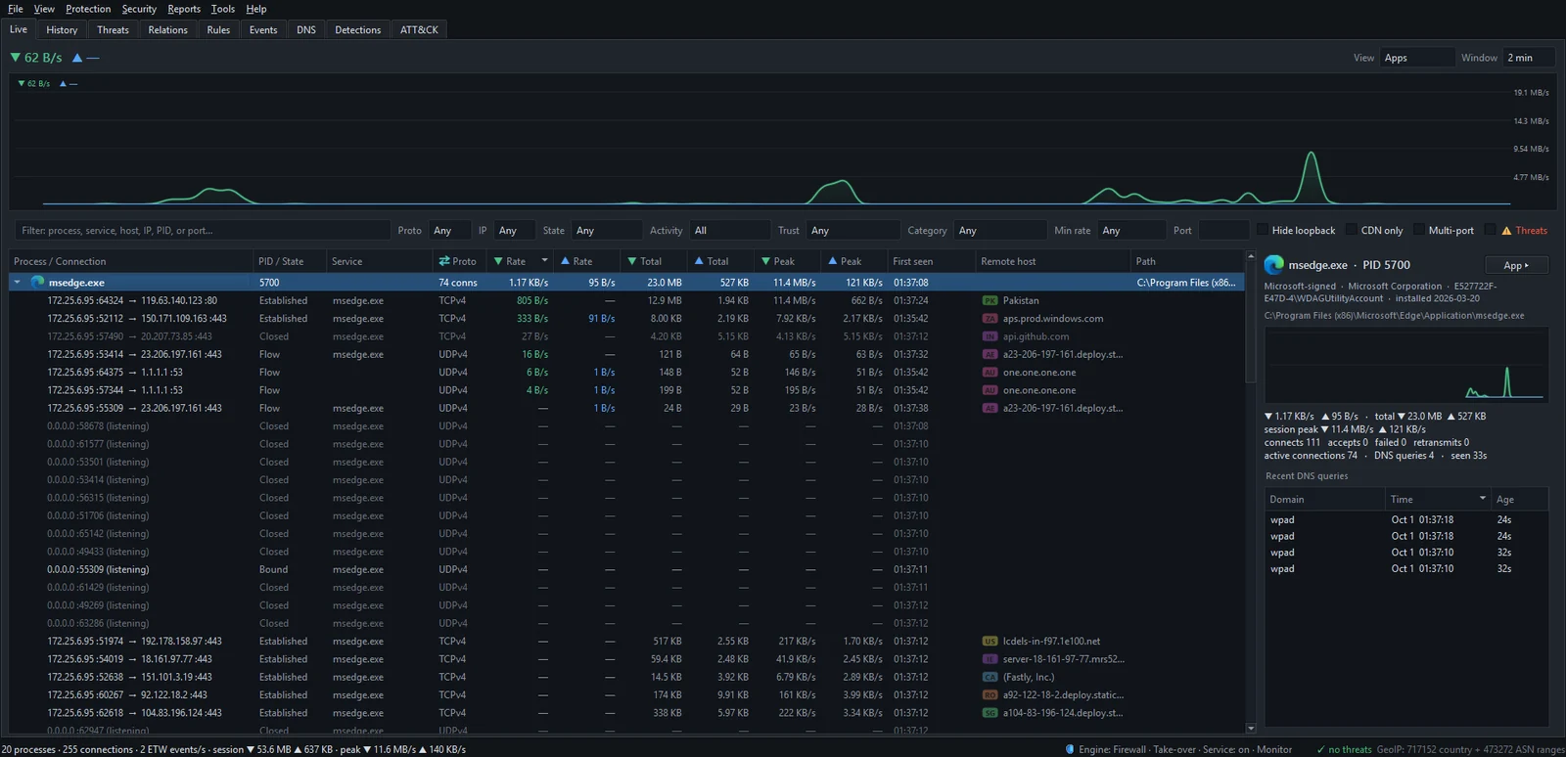Viewport: 1566px width, 757px height.
Task: Click the green download arrow in Total header
Action: [x=632, y=261]
